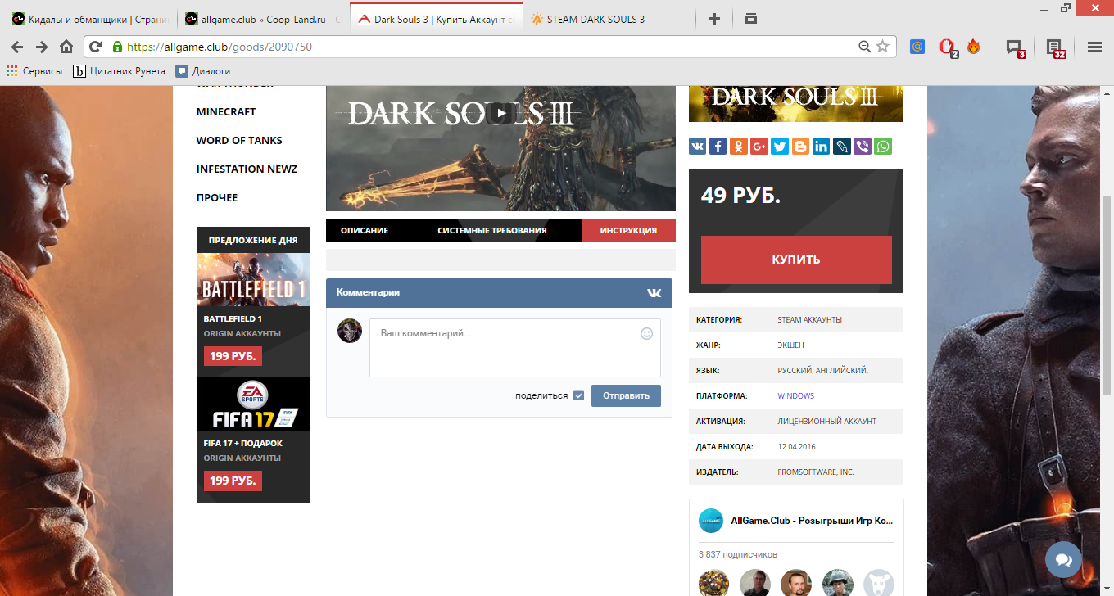Click the 'FROMSOFTWARE, INC.' publisher value

click(816, 472)
